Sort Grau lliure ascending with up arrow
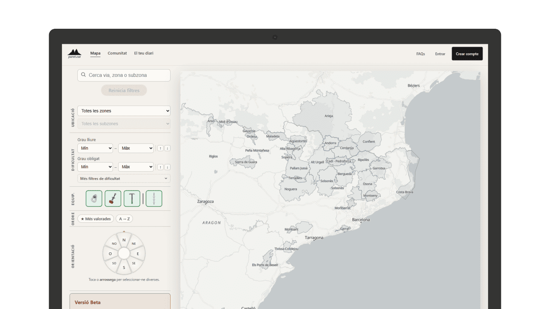 click(x=160, y=148)
